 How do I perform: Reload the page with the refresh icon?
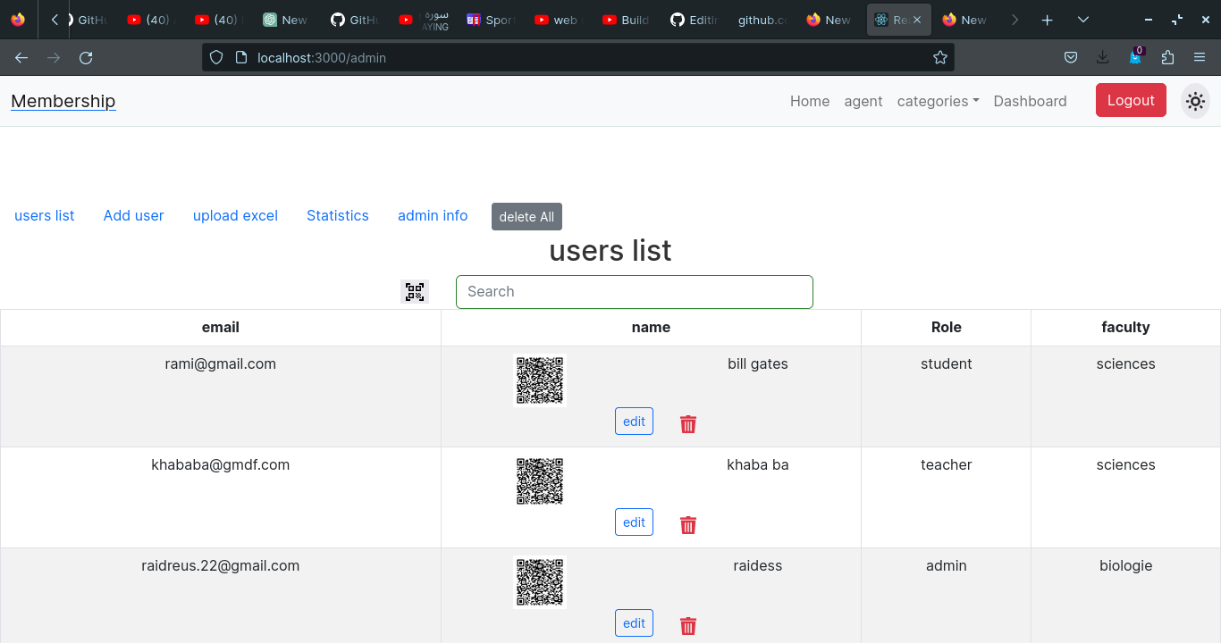point(86,57)
